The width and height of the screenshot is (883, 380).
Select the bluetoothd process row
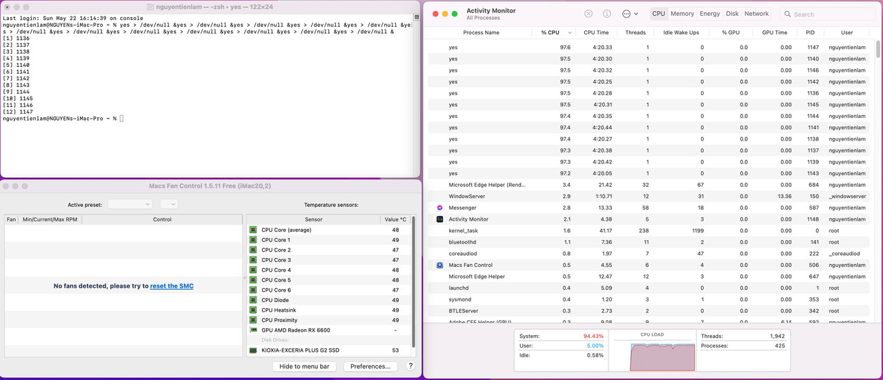point(650,242)
